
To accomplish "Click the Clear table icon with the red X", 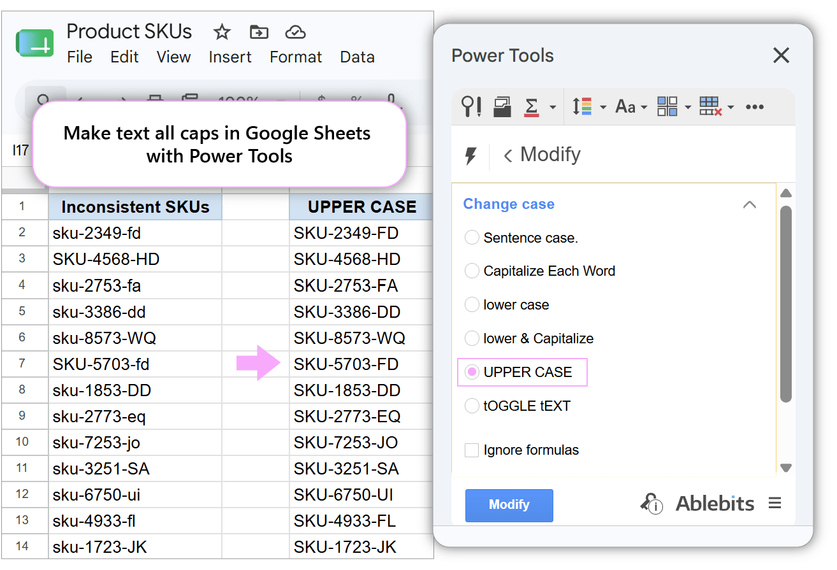I will [x=710, y=106].
